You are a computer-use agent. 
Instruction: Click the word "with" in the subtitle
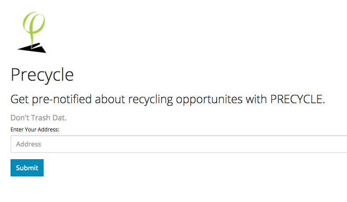pyautogui.click(x=256, y=99)
